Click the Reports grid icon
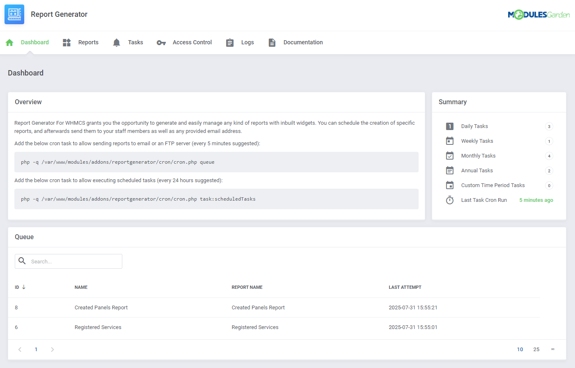The width and height of the screenshot is (575, 368). tap(66, 42)
